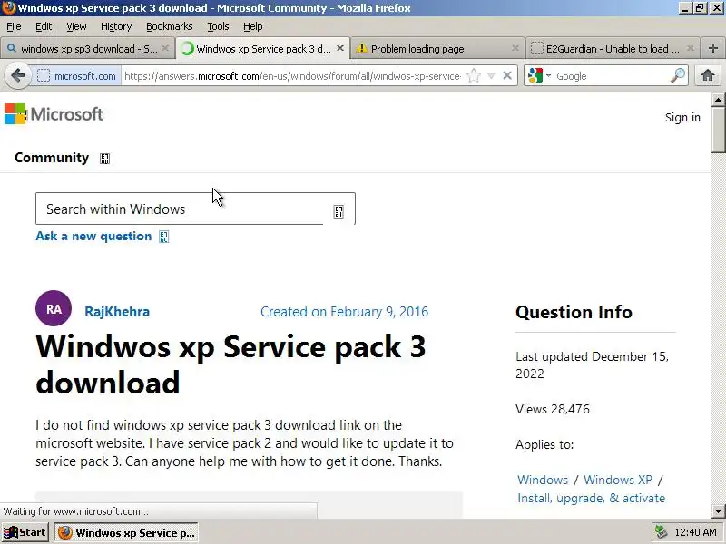Image resolution: width=726 pixels, height=544 pixels.
Task: Click the 'Windwos xp Service pack 3 download' title
Action: pos(231,364)
